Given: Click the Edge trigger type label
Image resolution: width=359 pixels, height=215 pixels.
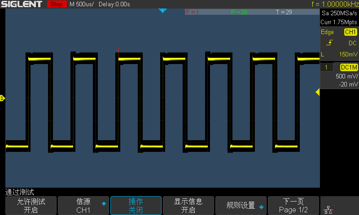Looking at the screenshot, I should pos(327,32).
